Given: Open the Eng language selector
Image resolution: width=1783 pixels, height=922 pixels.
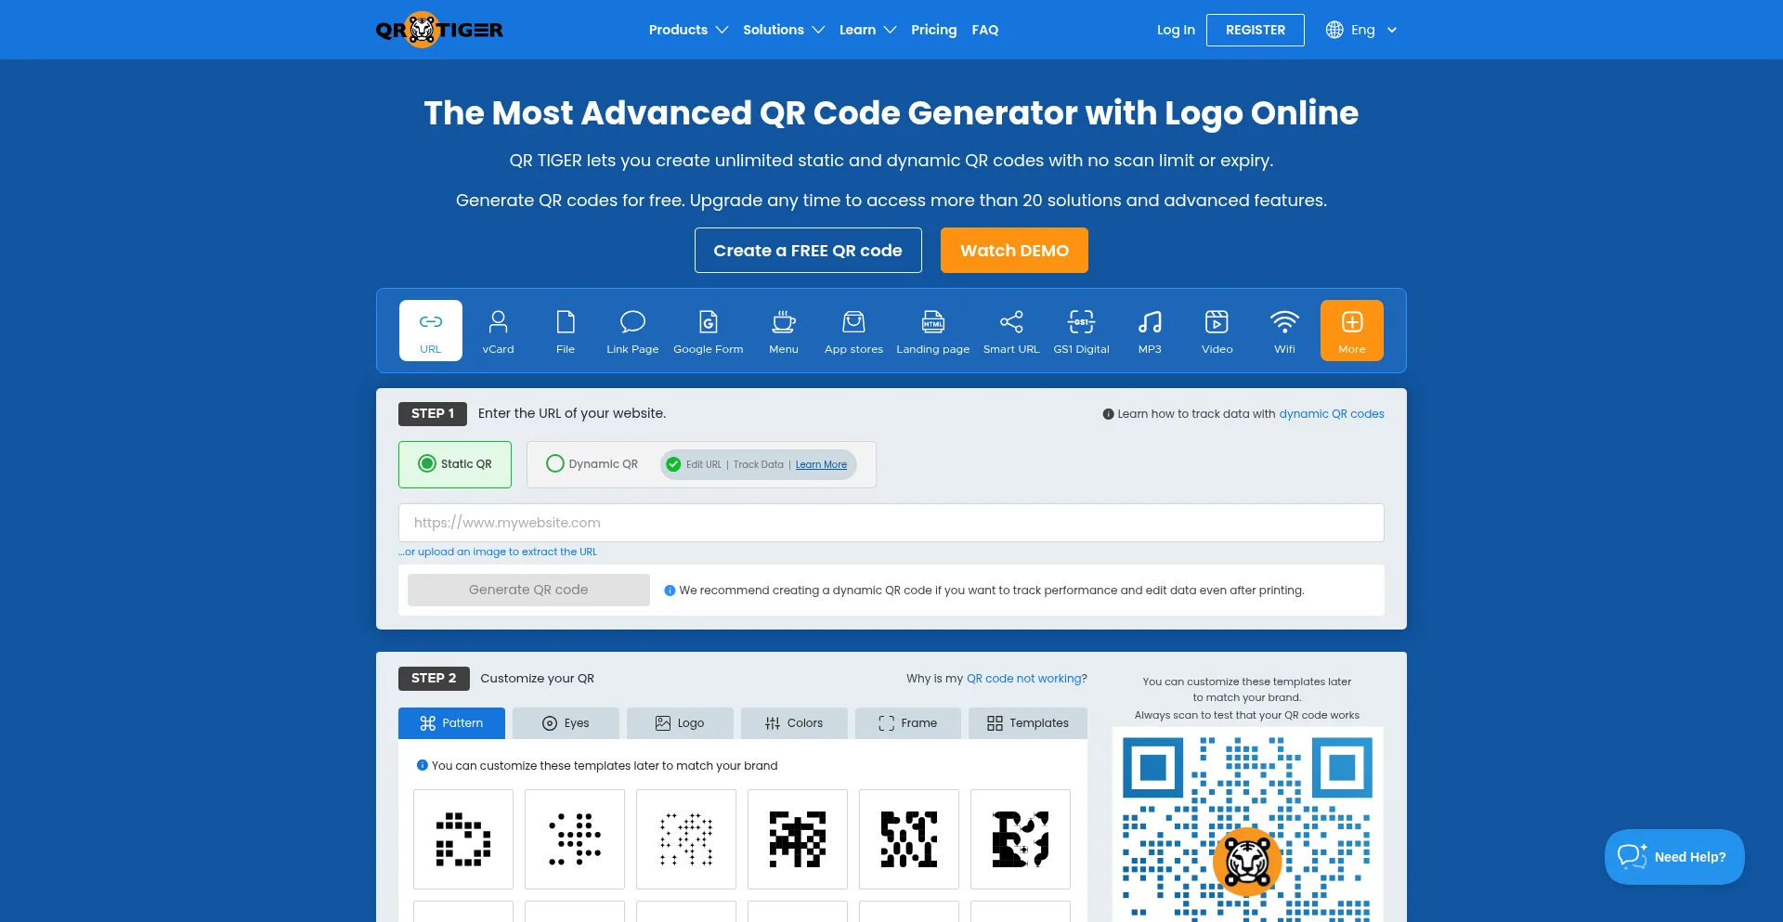Looking at the screenshot, I should (1361, 30).
